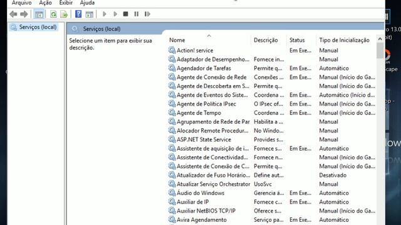Screen dimensions: 401x225
Task: Select the Agente de Conexão de Rede service
Action: pos(212,77)
